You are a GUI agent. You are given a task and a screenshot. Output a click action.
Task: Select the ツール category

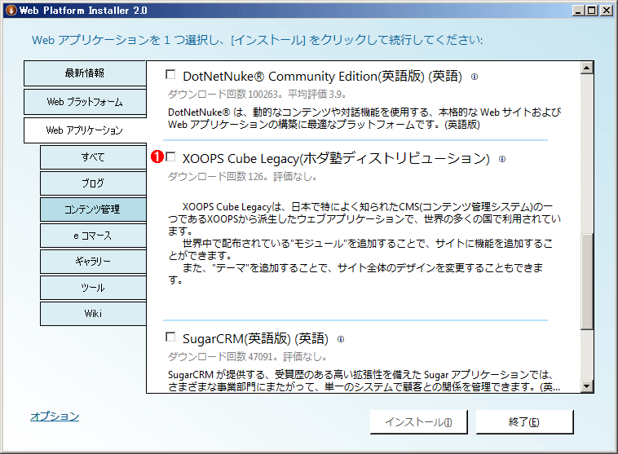pyautogui.click(x=93, y=287)
